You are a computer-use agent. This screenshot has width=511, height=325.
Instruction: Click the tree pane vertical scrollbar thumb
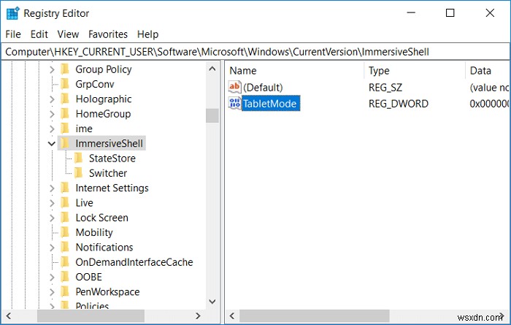212,115
